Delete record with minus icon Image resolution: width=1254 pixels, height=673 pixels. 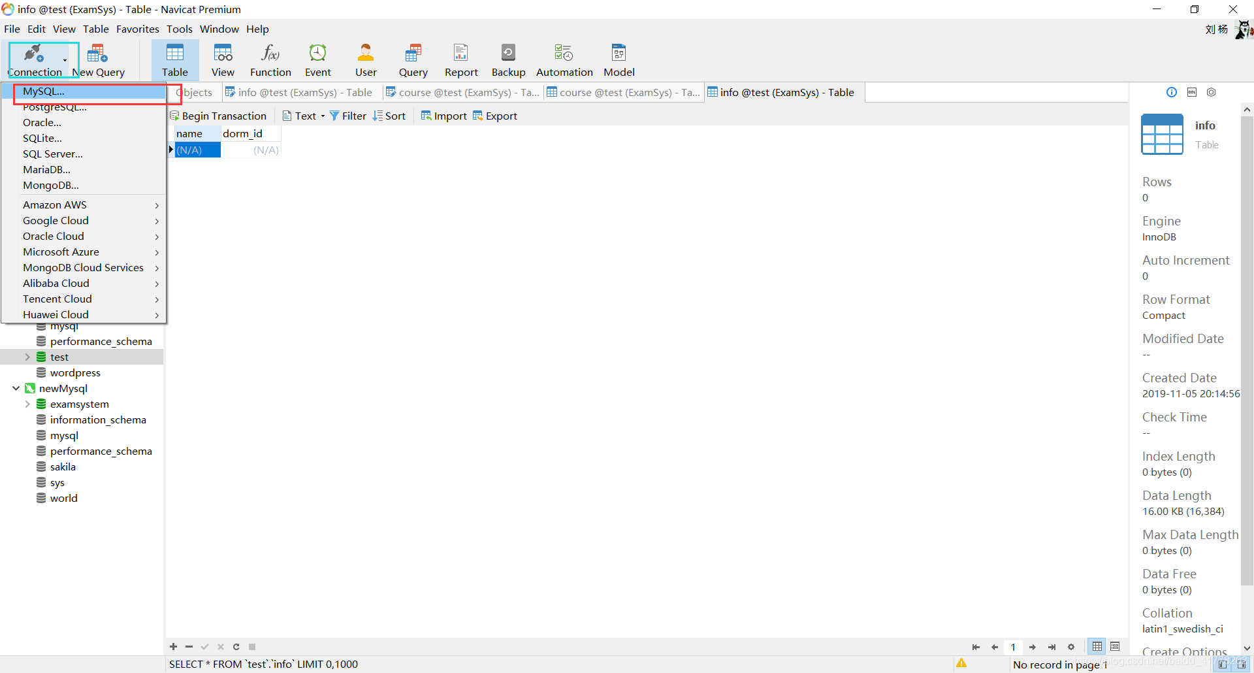click(x=189, y=647)
